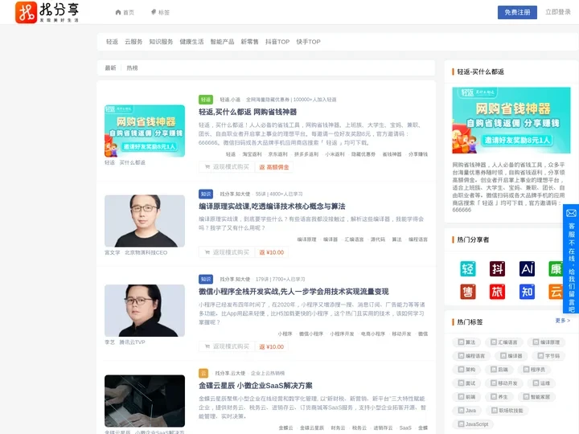Click the 电商小程序 tag
Viewport: 579px width, 434px height.
point(373,334)
